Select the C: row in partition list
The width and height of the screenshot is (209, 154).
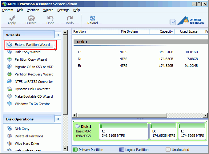[x=140, y=52]
